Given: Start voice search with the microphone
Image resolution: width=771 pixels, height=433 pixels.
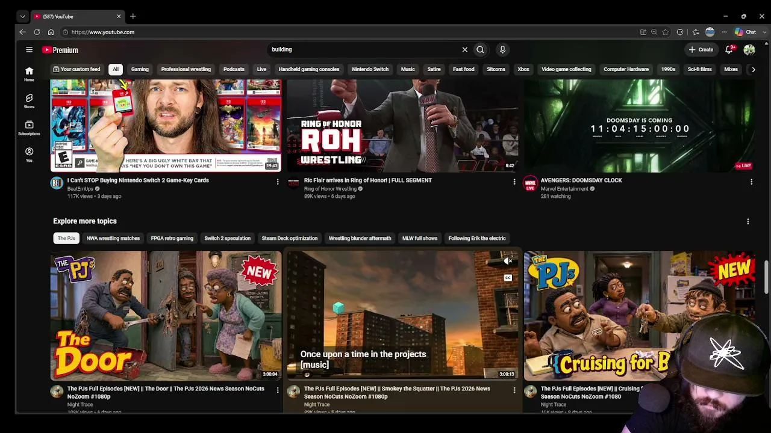Looking at the screenshot, I should coord(502,50).
